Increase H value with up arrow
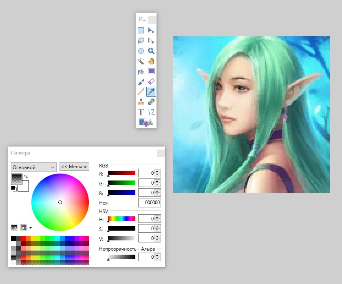Screen dimensions: 342x284 [157, 217]
